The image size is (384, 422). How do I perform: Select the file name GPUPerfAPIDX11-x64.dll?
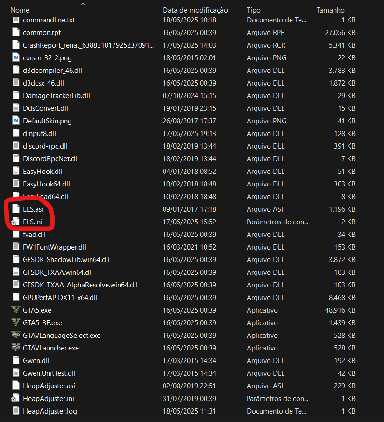(60, 297)
